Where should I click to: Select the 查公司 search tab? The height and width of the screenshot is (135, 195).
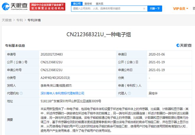tap(77, 3)
